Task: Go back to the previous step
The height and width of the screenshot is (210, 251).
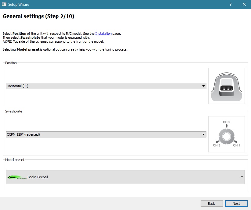Action: [x=211, y=204]
